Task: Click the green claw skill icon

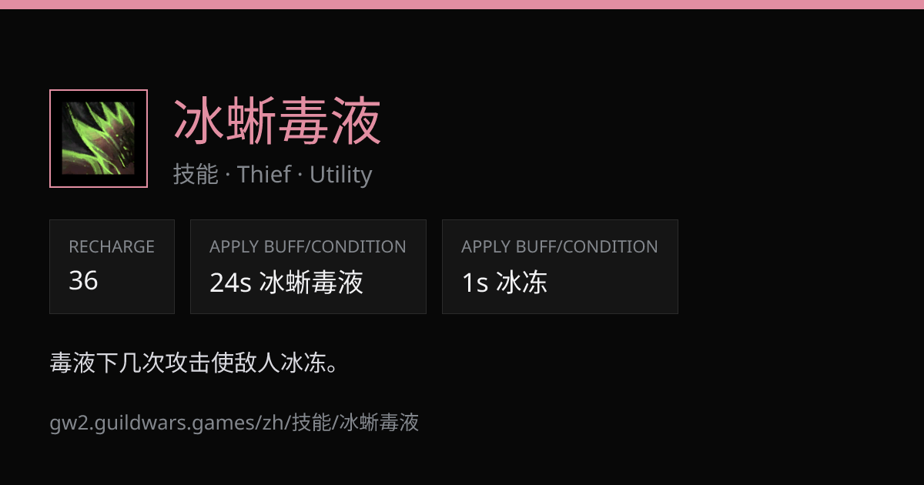Action: 99,139
